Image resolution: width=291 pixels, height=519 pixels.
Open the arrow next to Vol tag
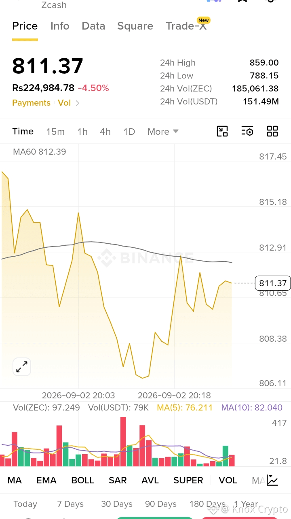77,103
